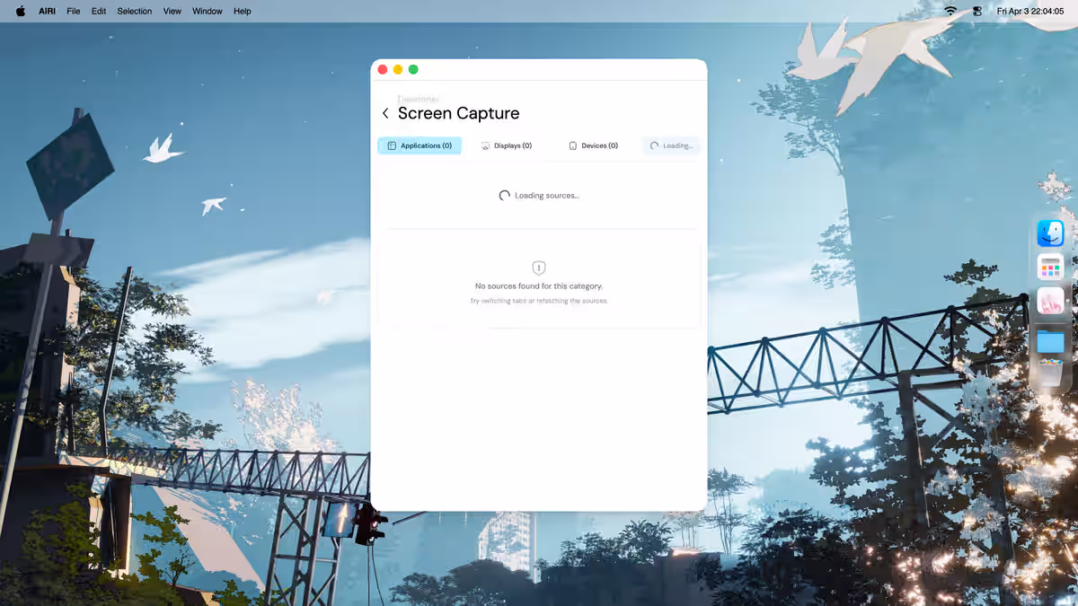Open the File menu

[x=74, y=11]
